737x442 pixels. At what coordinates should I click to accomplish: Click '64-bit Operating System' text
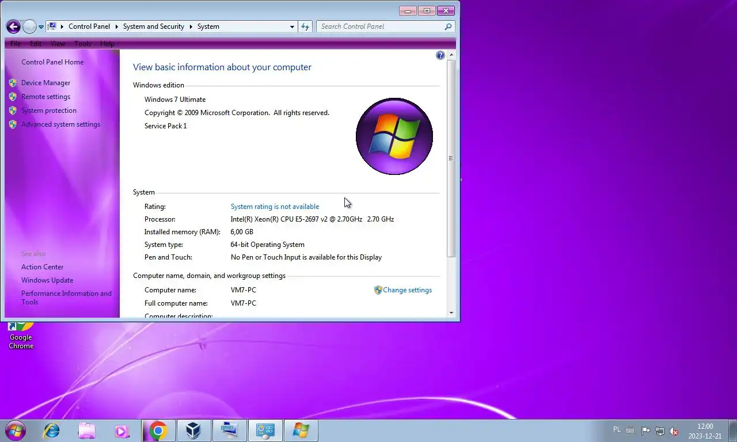click(268, 245)
